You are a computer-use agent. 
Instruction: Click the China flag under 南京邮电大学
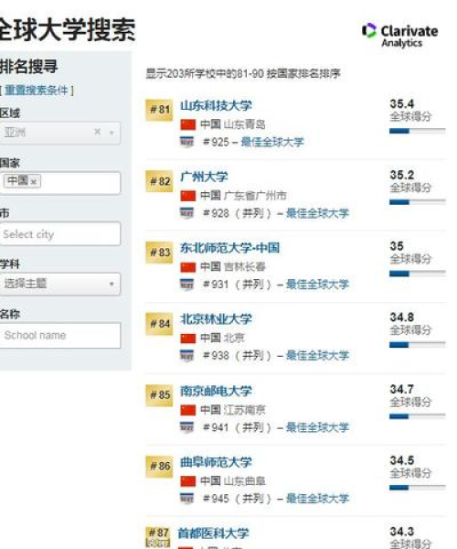pos(187,410)
